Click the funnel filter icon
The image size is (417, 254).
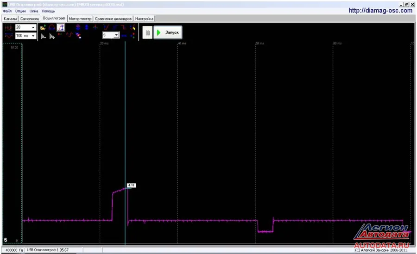click(x=78, y=35)
